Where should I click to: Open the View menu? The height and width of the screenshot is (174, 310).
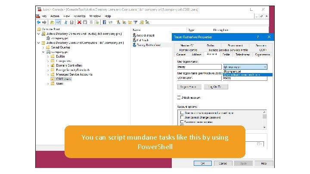pyautogui.click(x=66, y=16)
